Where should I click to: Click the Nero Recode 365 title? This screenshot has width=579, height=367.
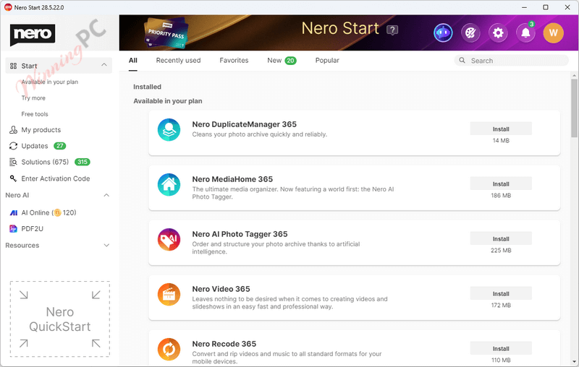pyautogui.click(x=224, y=344)
